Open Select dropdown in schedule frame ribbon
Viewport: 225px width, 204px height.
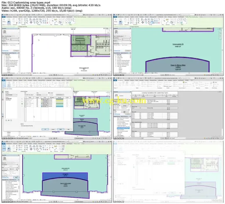(116, 88)
